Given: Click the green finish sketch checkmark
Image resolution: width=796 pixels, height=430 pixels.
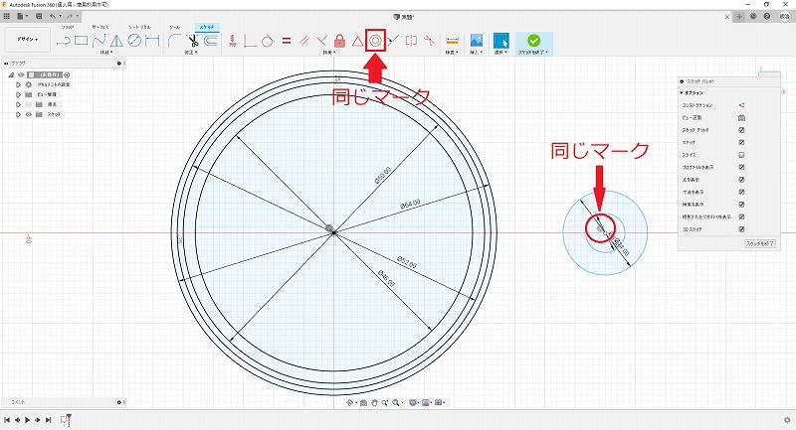Looking at the screenshot, I should (x=534, y=41).
